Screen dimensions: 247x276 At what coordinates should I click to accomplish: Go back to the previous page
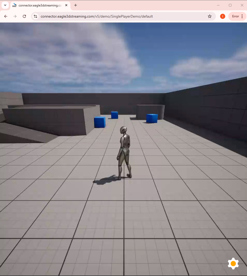click(x=6, y=16)
